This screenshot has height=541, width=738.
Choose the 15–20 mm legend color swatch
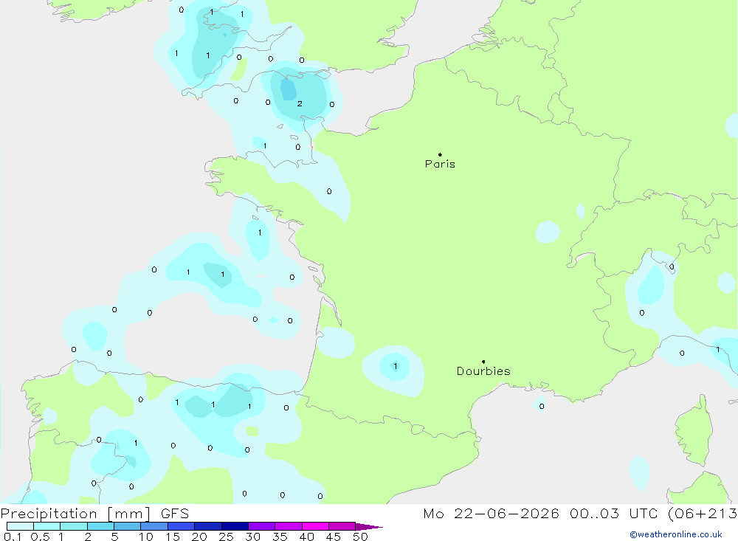[x=182, y=526]
